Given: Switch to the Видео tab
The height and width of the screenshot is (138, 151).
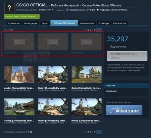Looking at the screenshot, I should (x=45, y=23).
